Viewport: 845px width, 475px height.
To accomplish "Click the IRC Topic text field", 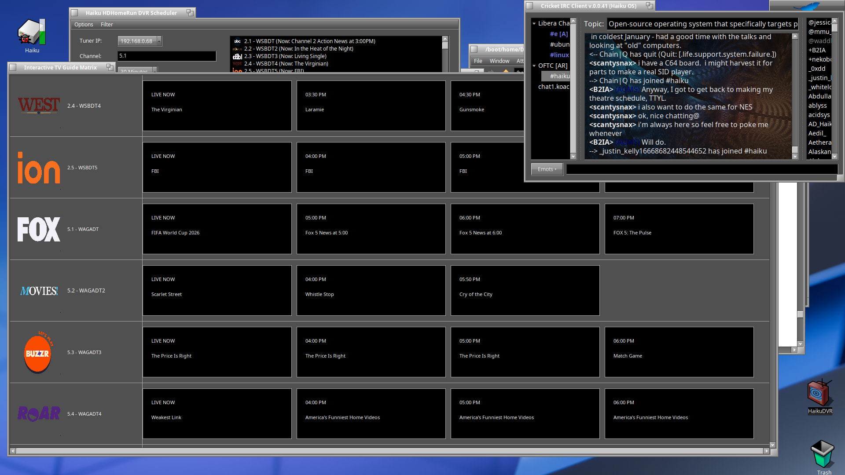I will (x=703, y=24).
